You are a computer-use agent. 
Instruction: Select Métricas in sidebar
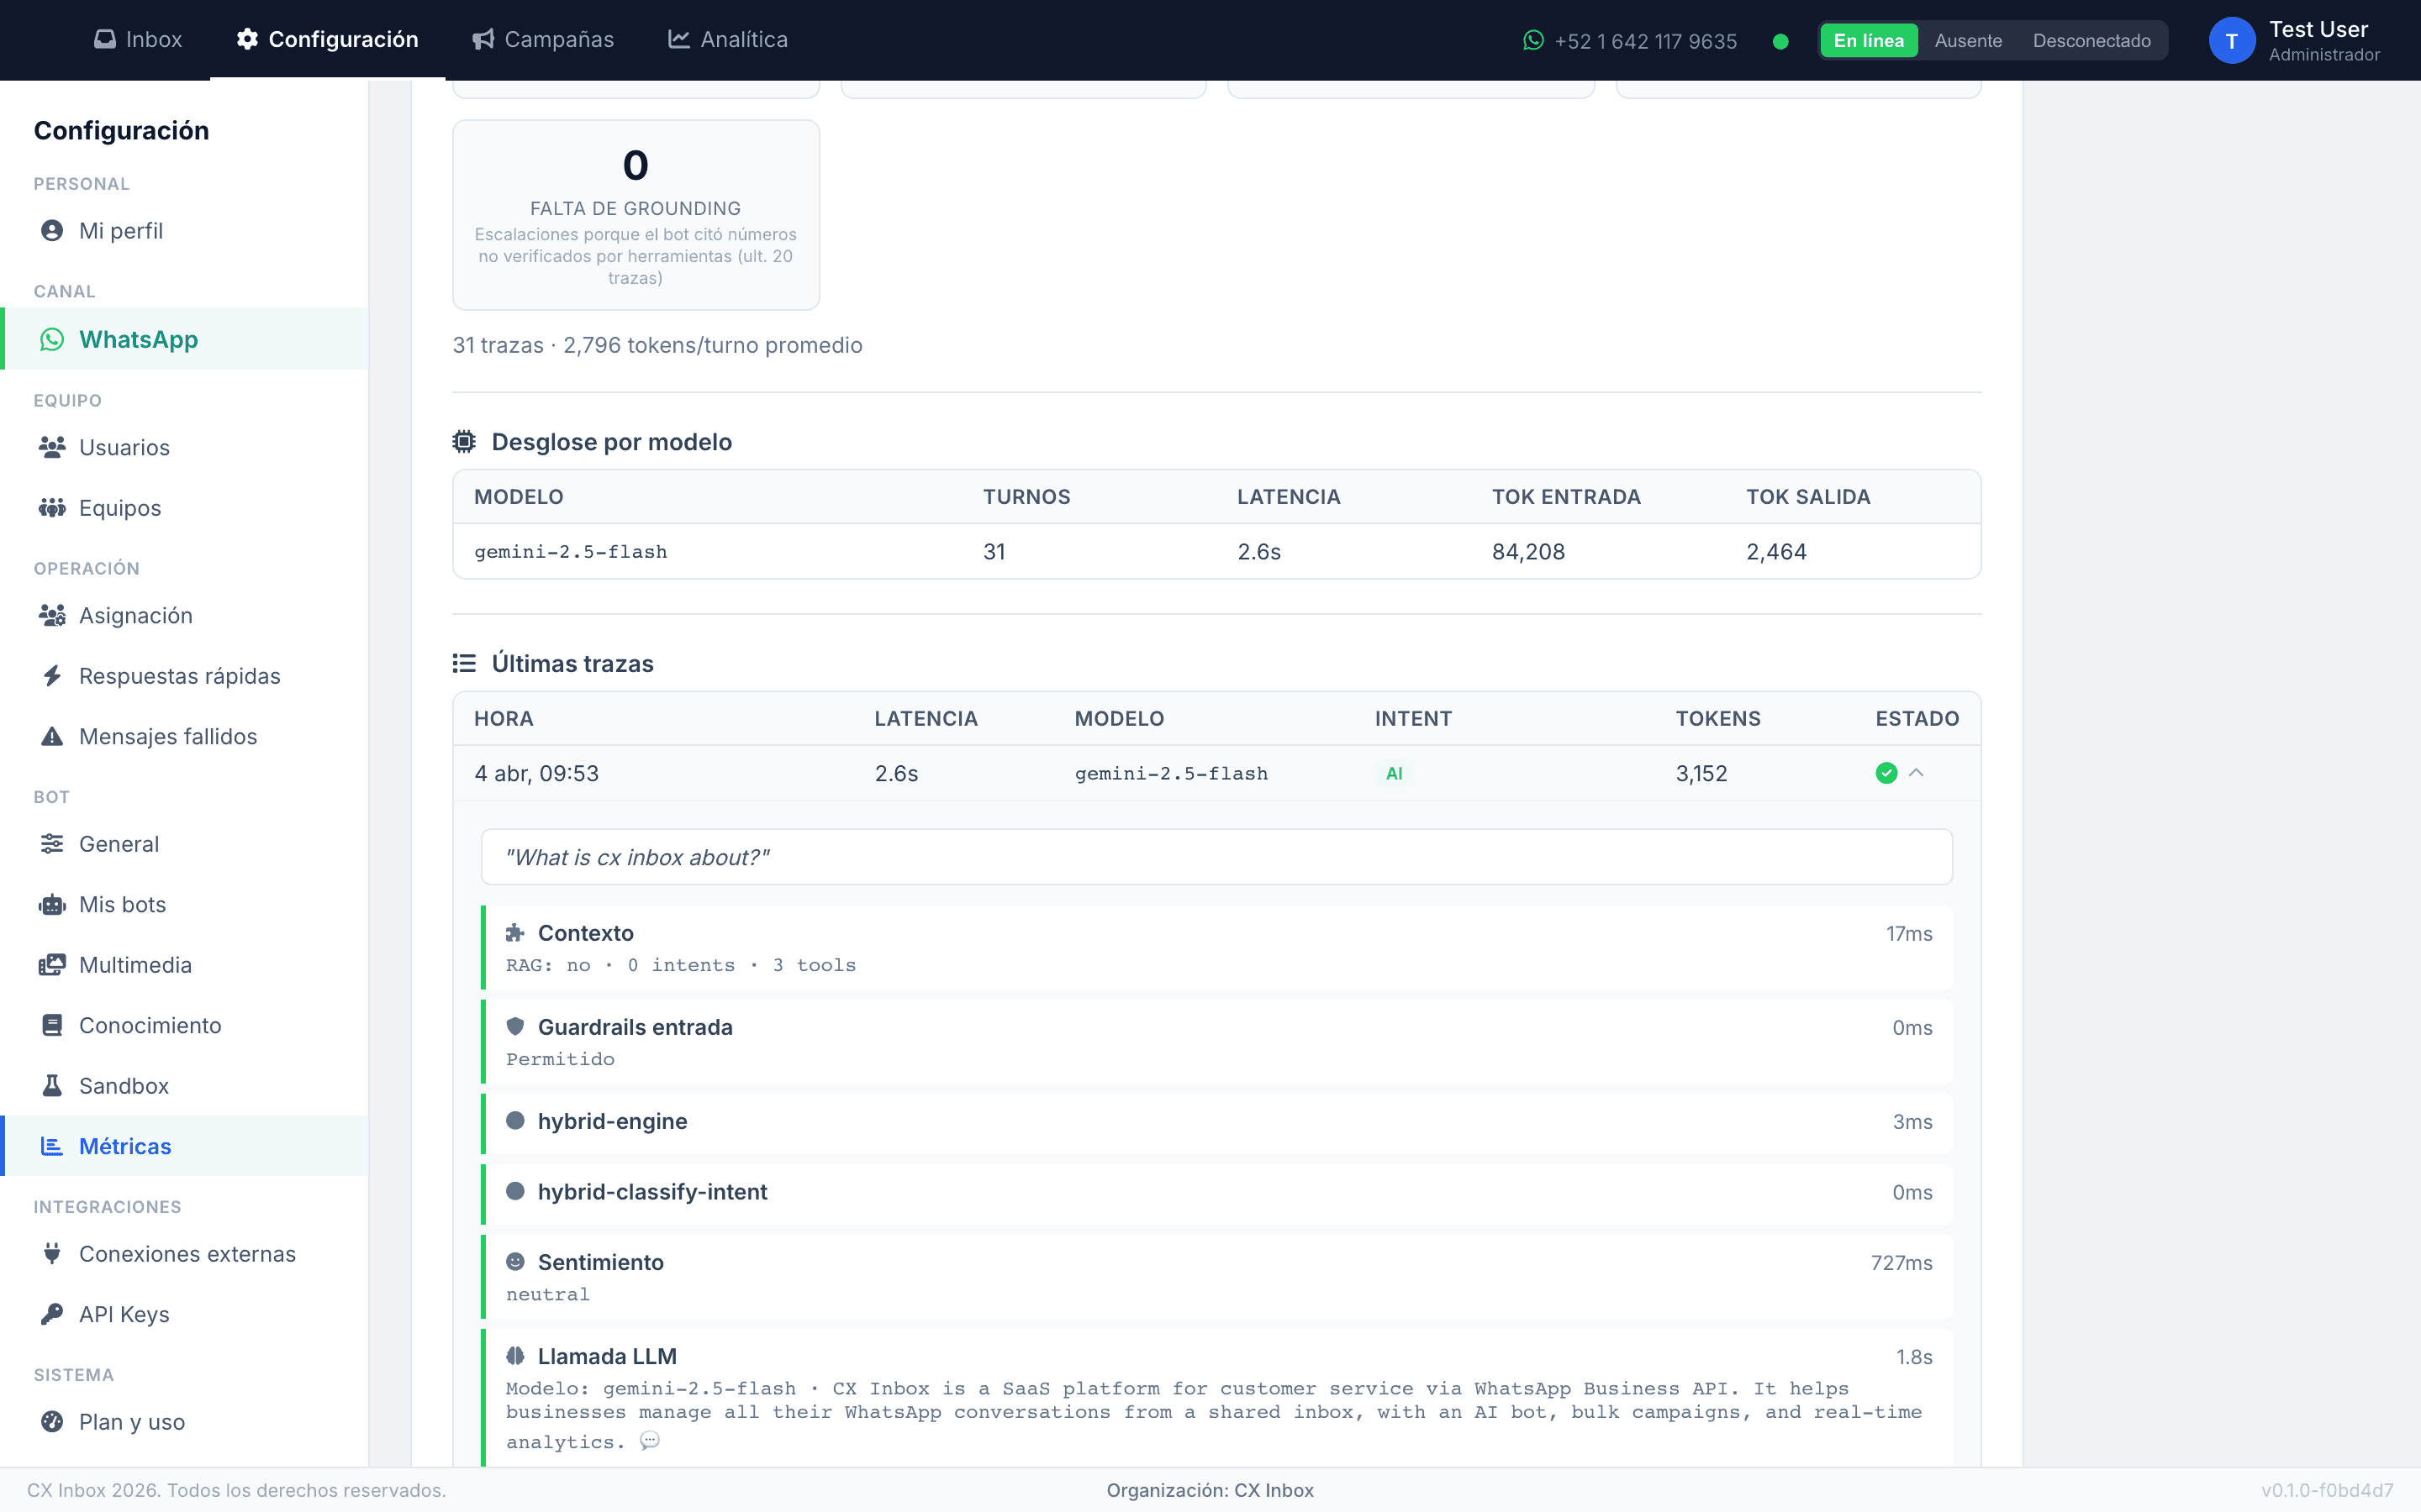click(185, 1146)
